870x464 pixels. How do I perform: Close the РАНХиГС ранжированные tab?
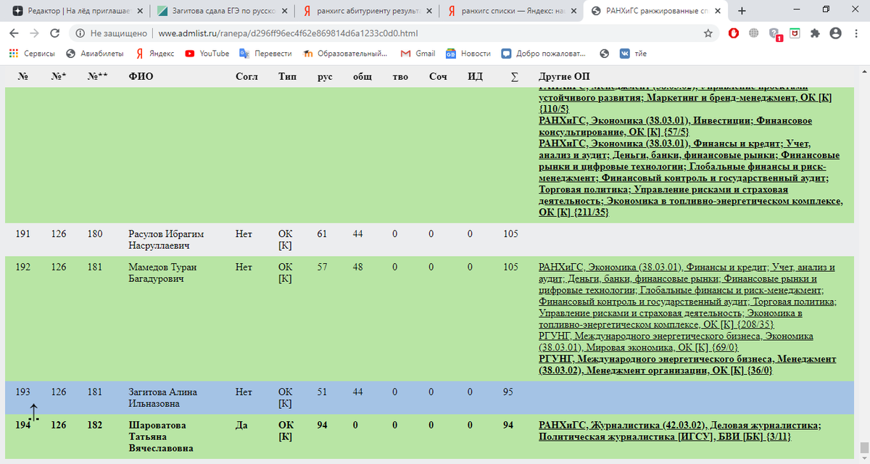coord(718,11)
